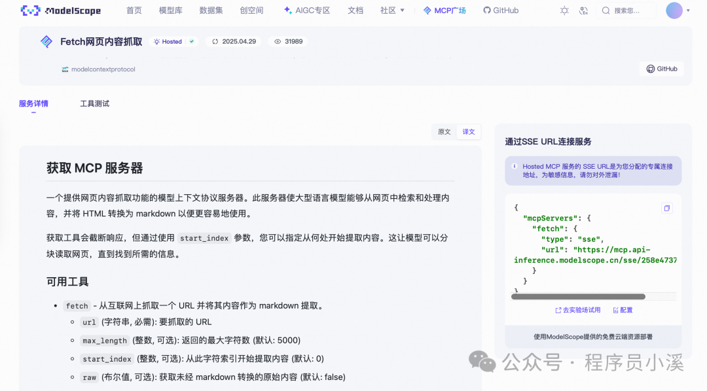The height and width of the screenshot is (391, 707).
Task: Toggle the light/dark theme sun icon
Action: point(564,10)
